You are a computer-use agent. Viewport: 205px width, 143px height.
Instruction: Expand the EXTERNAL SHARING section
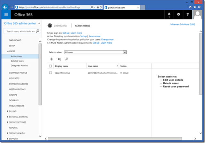tap(8, 117)
